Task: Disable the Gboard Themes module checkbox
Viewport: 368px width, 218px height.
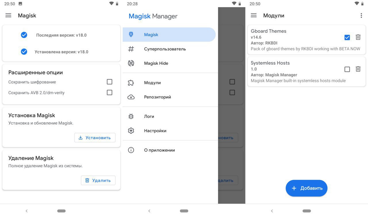Action: [347, 37]
